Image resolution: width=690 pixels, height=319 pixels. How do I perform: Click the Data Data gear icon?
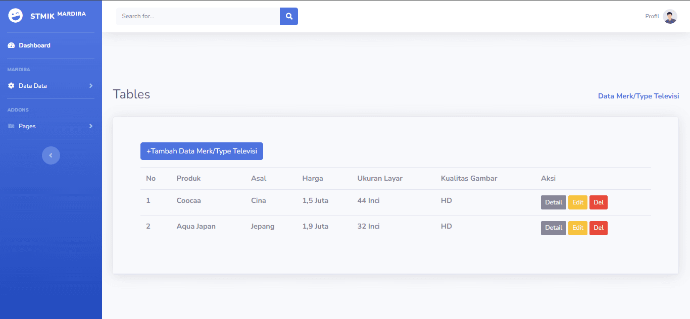[x=11, y=86]
